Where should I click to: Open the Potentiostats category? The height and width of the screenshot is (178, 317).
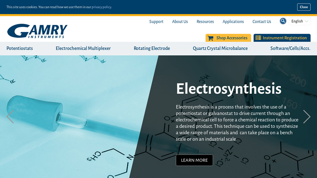coord(19,48)
